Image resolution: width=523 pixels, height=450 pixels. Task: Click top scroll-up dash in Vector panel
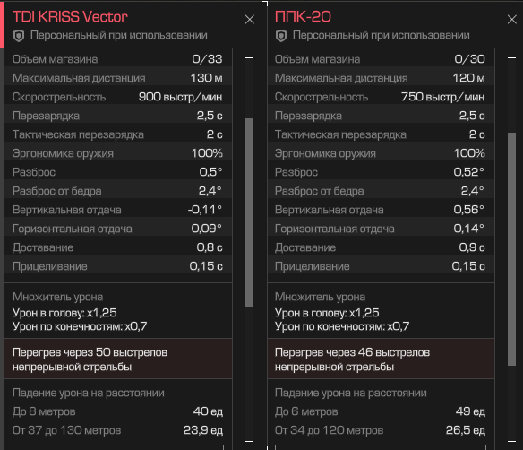(249, 58)
